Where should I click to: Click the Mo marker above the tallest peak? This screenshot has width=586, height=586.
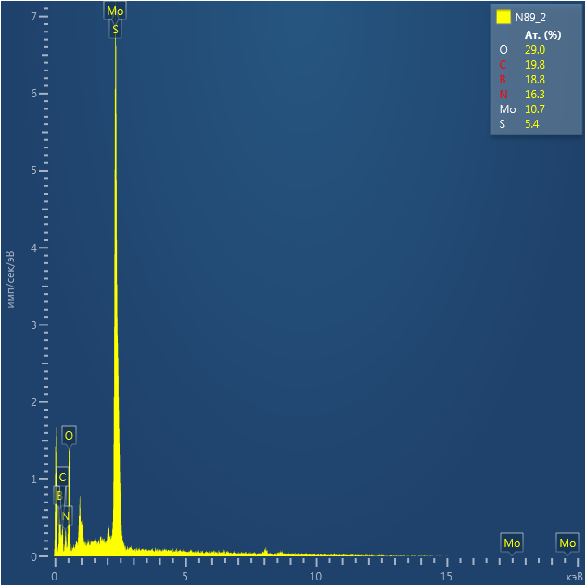[115, 11]
